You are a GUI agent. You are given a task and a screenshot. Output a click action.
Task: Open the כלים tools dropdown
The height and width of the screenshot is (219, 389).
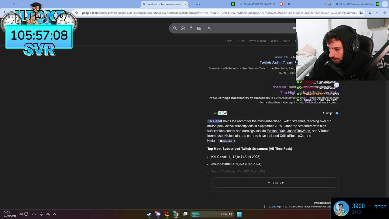coord(228,41)
